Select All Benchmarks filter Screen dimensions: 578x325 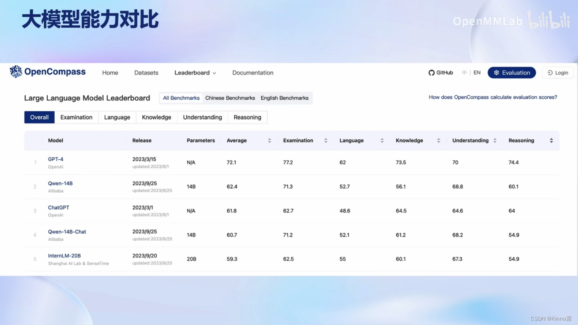(181, 98)
